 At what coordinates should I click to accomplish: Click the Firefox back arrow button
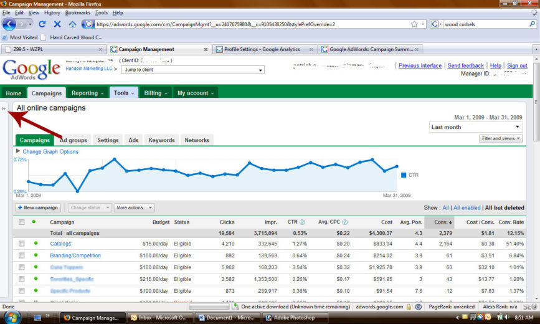pos(9,24)
